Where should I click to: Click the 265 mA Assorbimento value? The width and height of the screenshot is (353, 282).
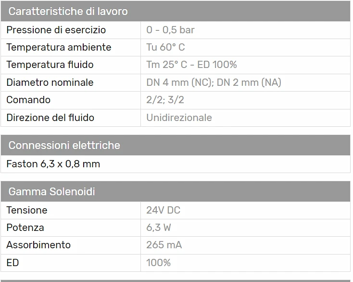(x=164, y=245)
